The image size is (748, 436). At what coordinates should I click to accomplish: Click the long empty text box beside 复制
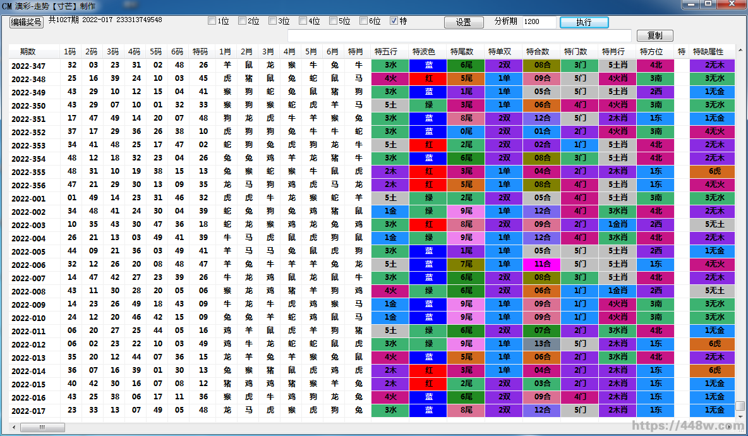pos(459,36)
